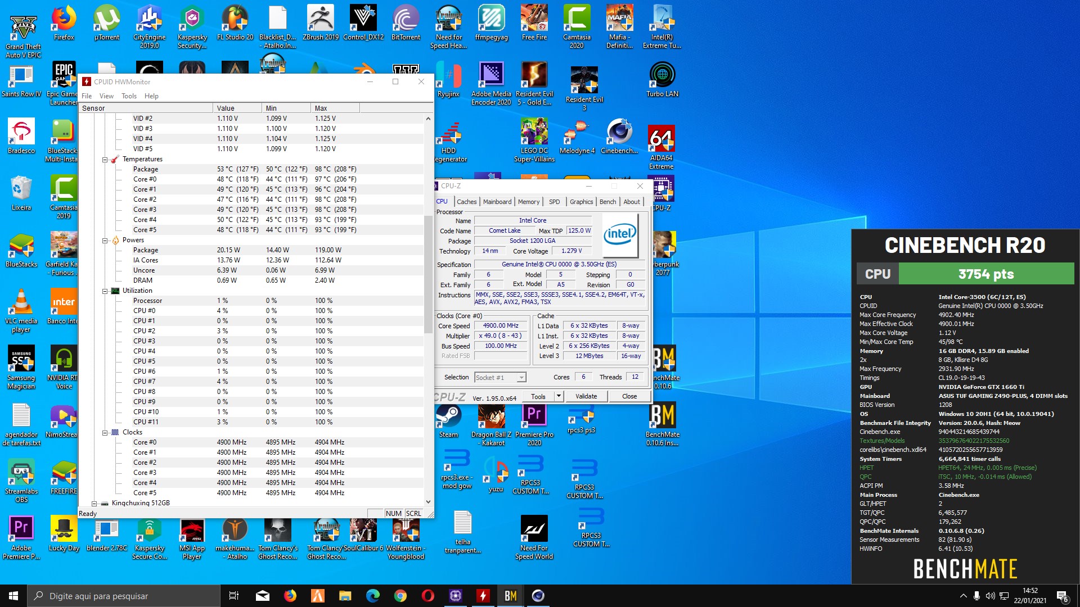This screenshot has width=1080, height=607.
Task: Open the Need For Speed World shortcut
Action: 534,538
